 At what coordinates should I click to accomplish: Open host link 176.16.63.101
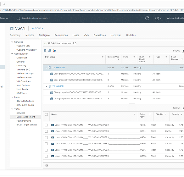point(58,86)
